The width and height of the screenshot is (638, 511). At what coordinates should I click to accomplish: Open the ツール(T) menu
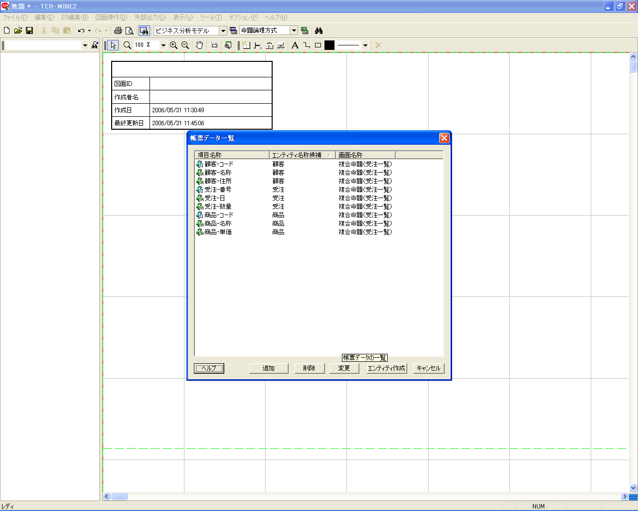pos(211,17)
